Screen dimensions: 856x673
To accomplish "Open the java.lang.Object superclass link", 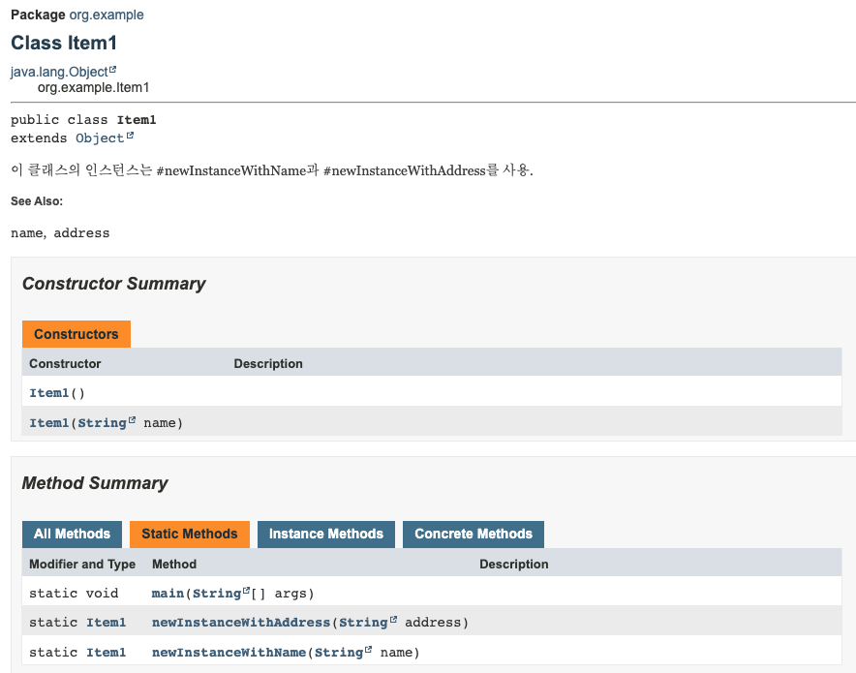I will pos(59,72).
